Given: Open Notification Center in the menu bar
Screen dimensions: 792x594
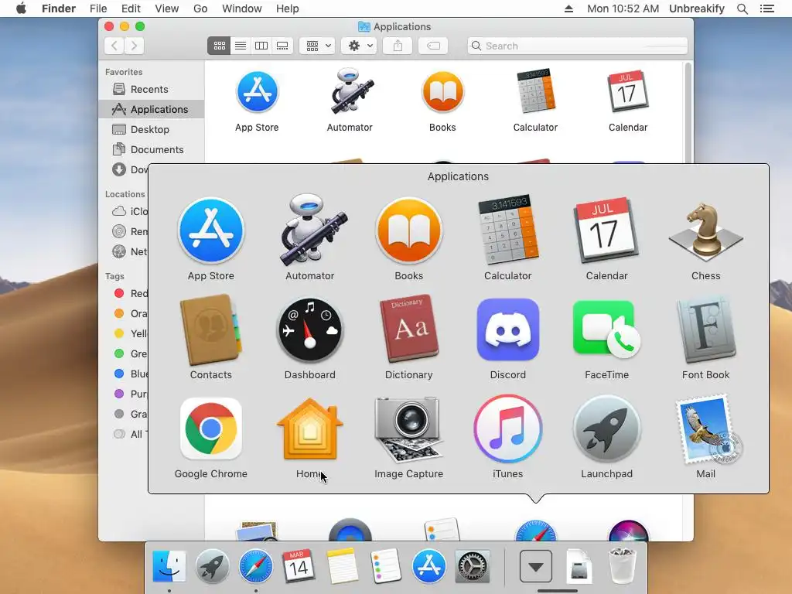Looking at the screenshot, I should pos(766,9).
